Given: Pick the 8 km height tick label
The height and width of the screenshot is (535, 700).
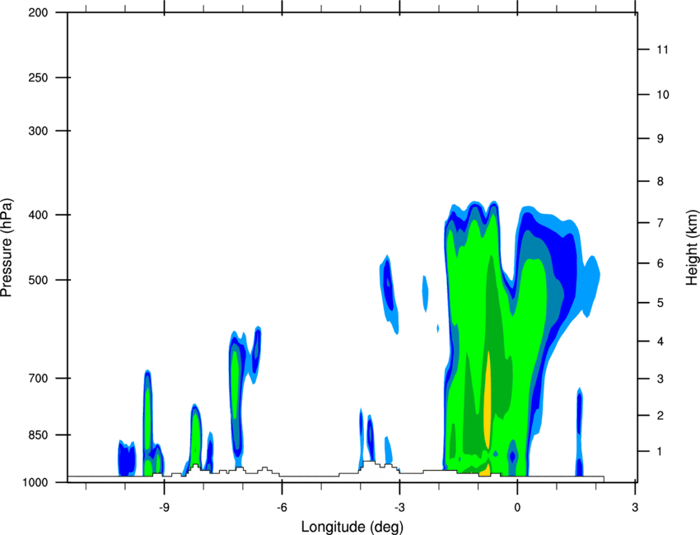Looking at the screenshot, I should (660, 181).
